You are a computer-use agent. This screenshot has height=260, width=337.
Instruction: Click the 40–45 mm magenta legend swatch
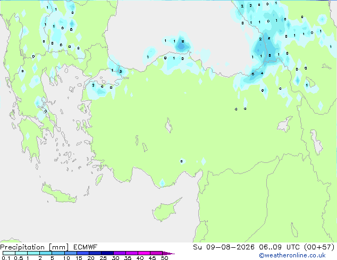click(x=144, y=253)
